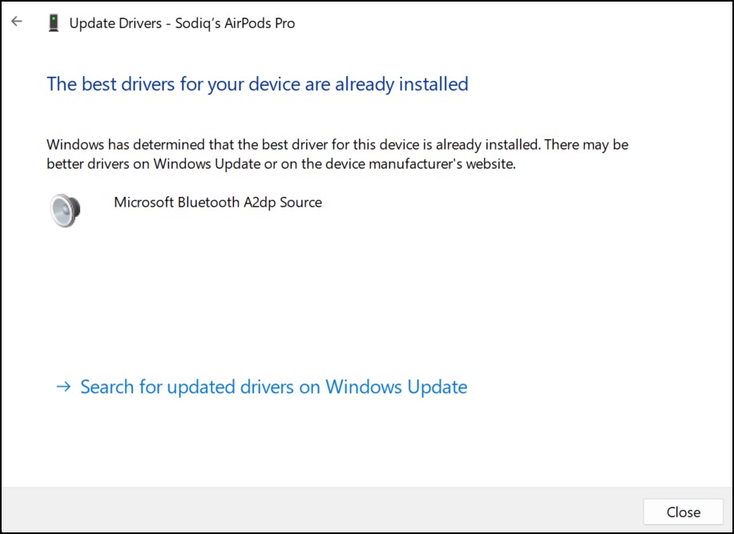Search for updated drivers on Windows Update
Image resolution: width=734 pixels, height=534 pixels.
(273, 387)
